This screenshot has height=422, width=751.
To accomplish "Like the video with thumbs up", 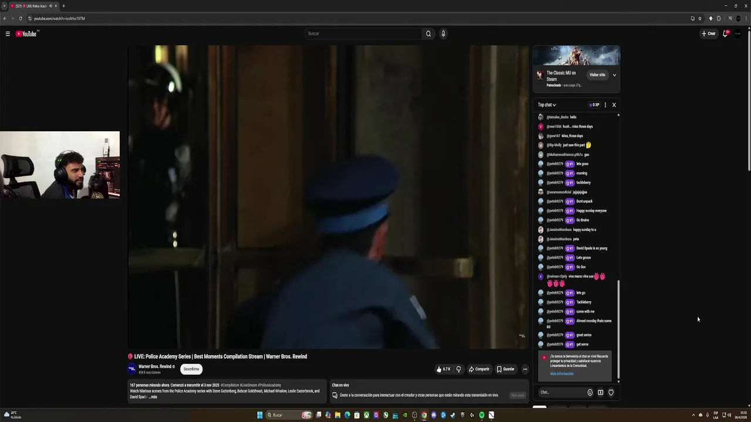I will [444, 369].
